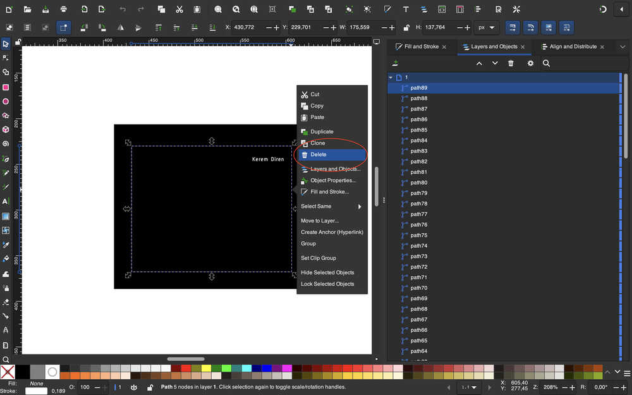This screenshot has height=395, width=632.
Task: Open the Text and Font dialog icon
Action: click(406, 9)
